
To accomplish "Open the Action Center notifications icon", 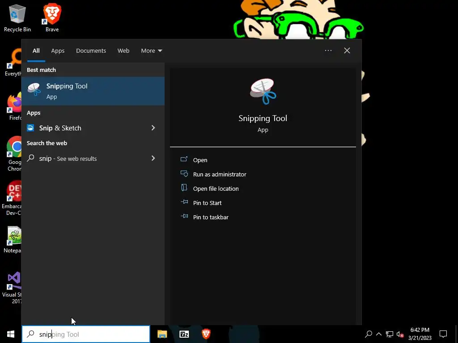I will [x=443, y=334].
